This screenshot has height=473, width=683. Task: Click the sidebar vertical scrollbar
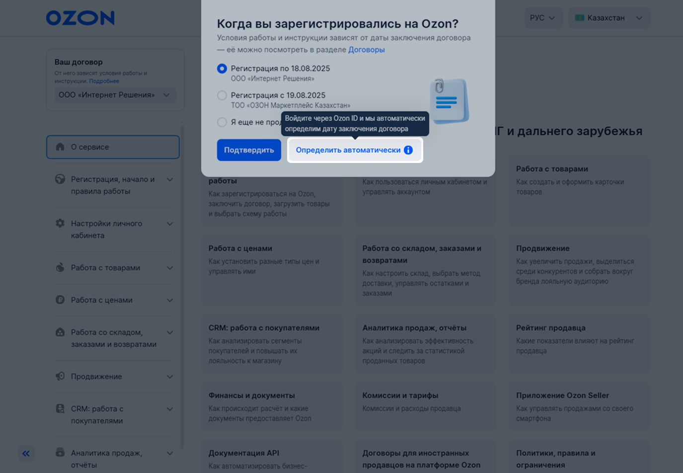(x=182, y=286)
